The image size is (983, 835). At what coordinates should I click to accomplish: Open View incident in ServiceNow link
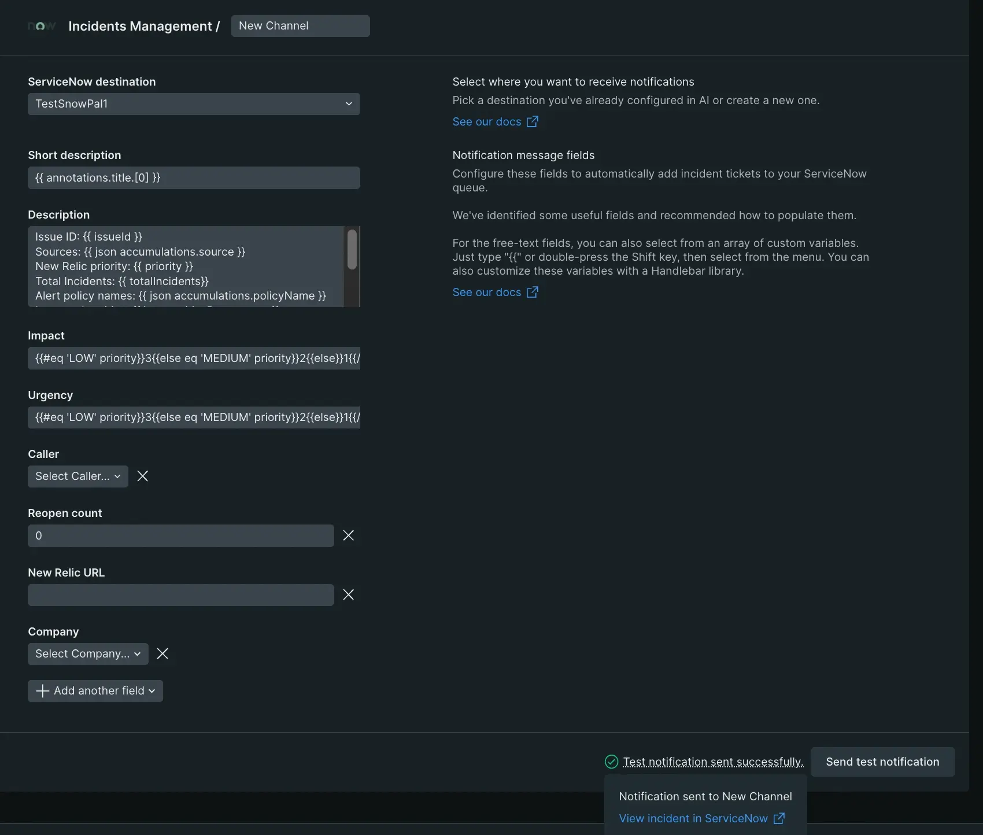click(693, 818)
